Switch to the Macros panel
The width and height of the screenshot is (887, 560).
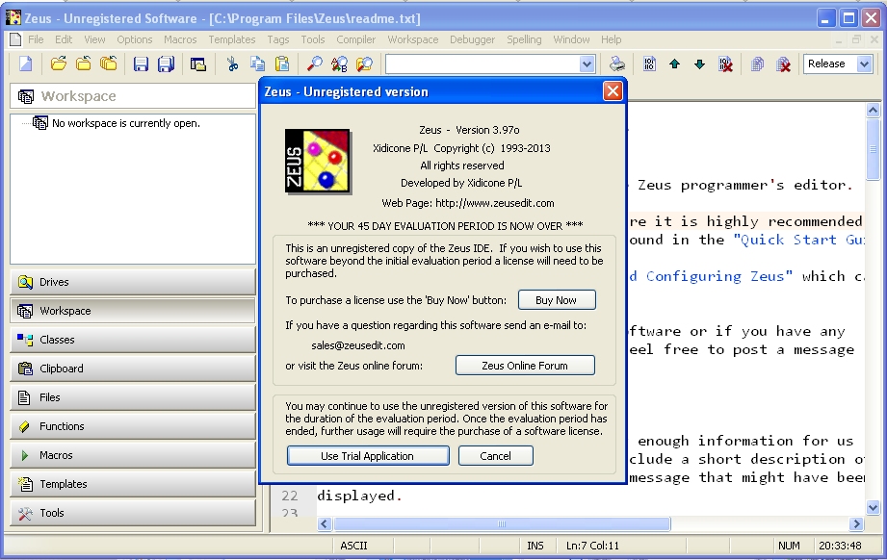coord(133,455)
